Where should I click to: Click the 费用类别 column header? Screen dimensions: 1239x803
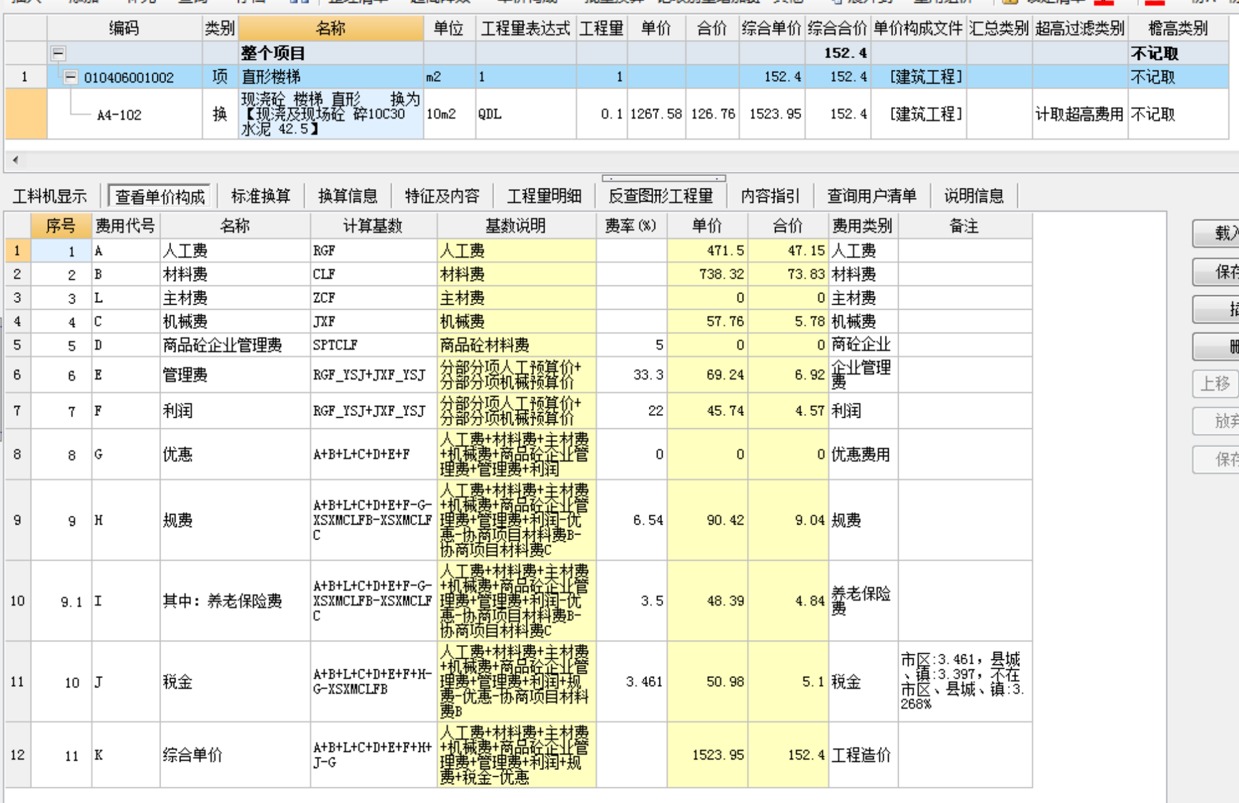click(x=863, y=225)
